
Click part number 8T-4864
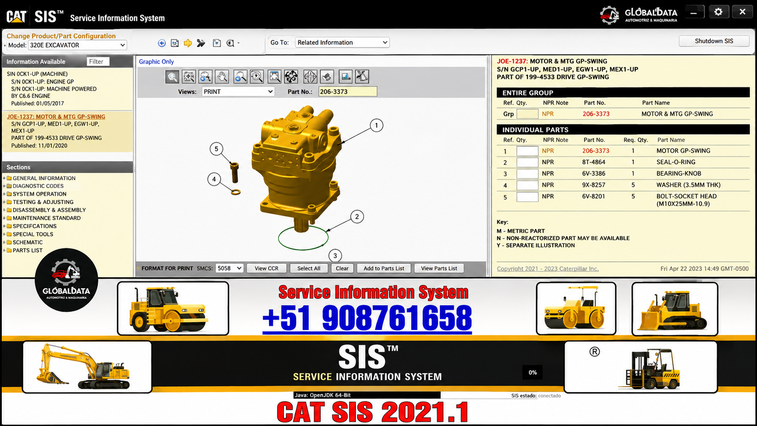[594, 162]
